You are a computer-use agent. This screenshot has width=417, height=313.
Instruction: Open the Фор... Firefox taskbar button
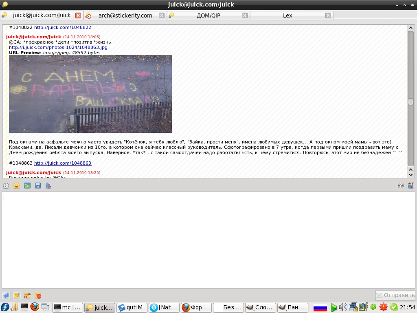[x=196, y=307]
